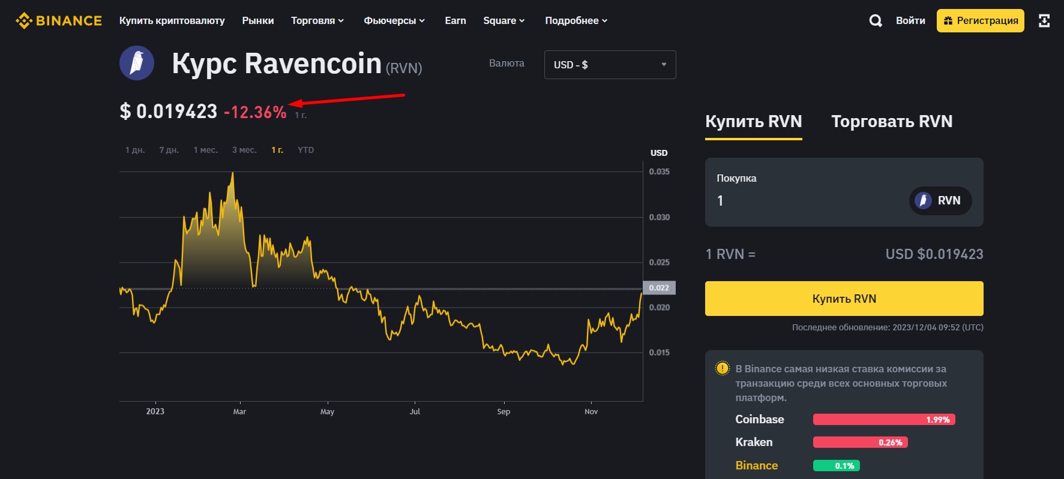This screenshot has height=479, width=1064.
Task: Click the Курс Ravencoin heading
Action: click(x=277, y=64)
